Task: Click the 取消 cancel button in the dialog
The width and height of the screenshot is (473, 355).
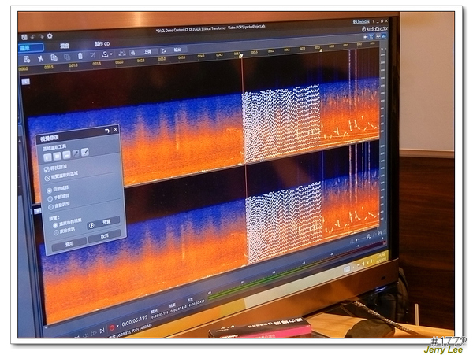Action: click(x=104, y=236)
